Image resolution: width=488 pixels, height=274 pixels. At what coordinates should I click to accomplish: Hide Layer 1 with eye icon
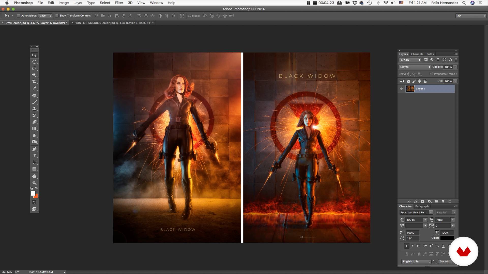[x=401, y=89]
